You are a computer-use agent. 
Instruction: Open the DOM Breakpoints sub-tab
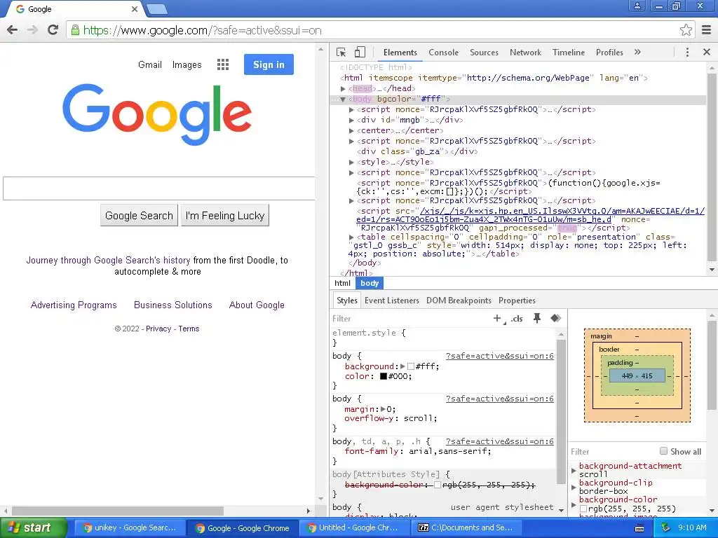coord(459,301)
